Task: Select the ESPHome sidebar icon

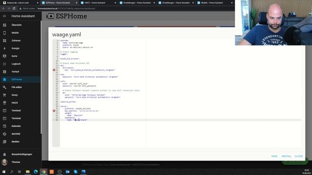Action: 4,80
